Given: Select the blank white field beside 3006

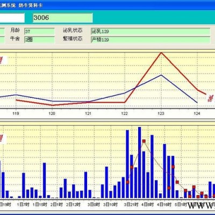Looking at the screenshot, I should (12, 18).
